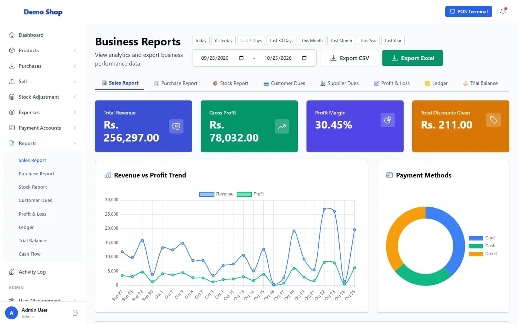
Task: Click the Oct 22 revenue peak point
Action: click(324, 209)
